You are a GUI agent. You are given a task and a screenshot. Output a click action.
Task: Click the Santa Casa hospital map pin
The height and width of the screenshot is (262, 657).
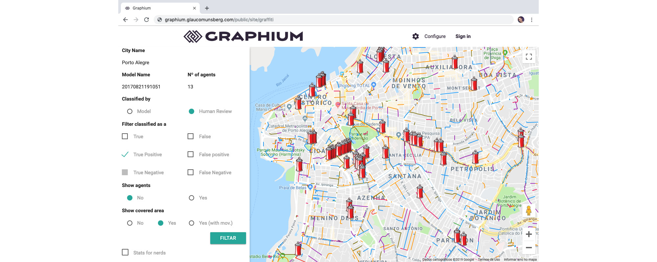point(338,104)
